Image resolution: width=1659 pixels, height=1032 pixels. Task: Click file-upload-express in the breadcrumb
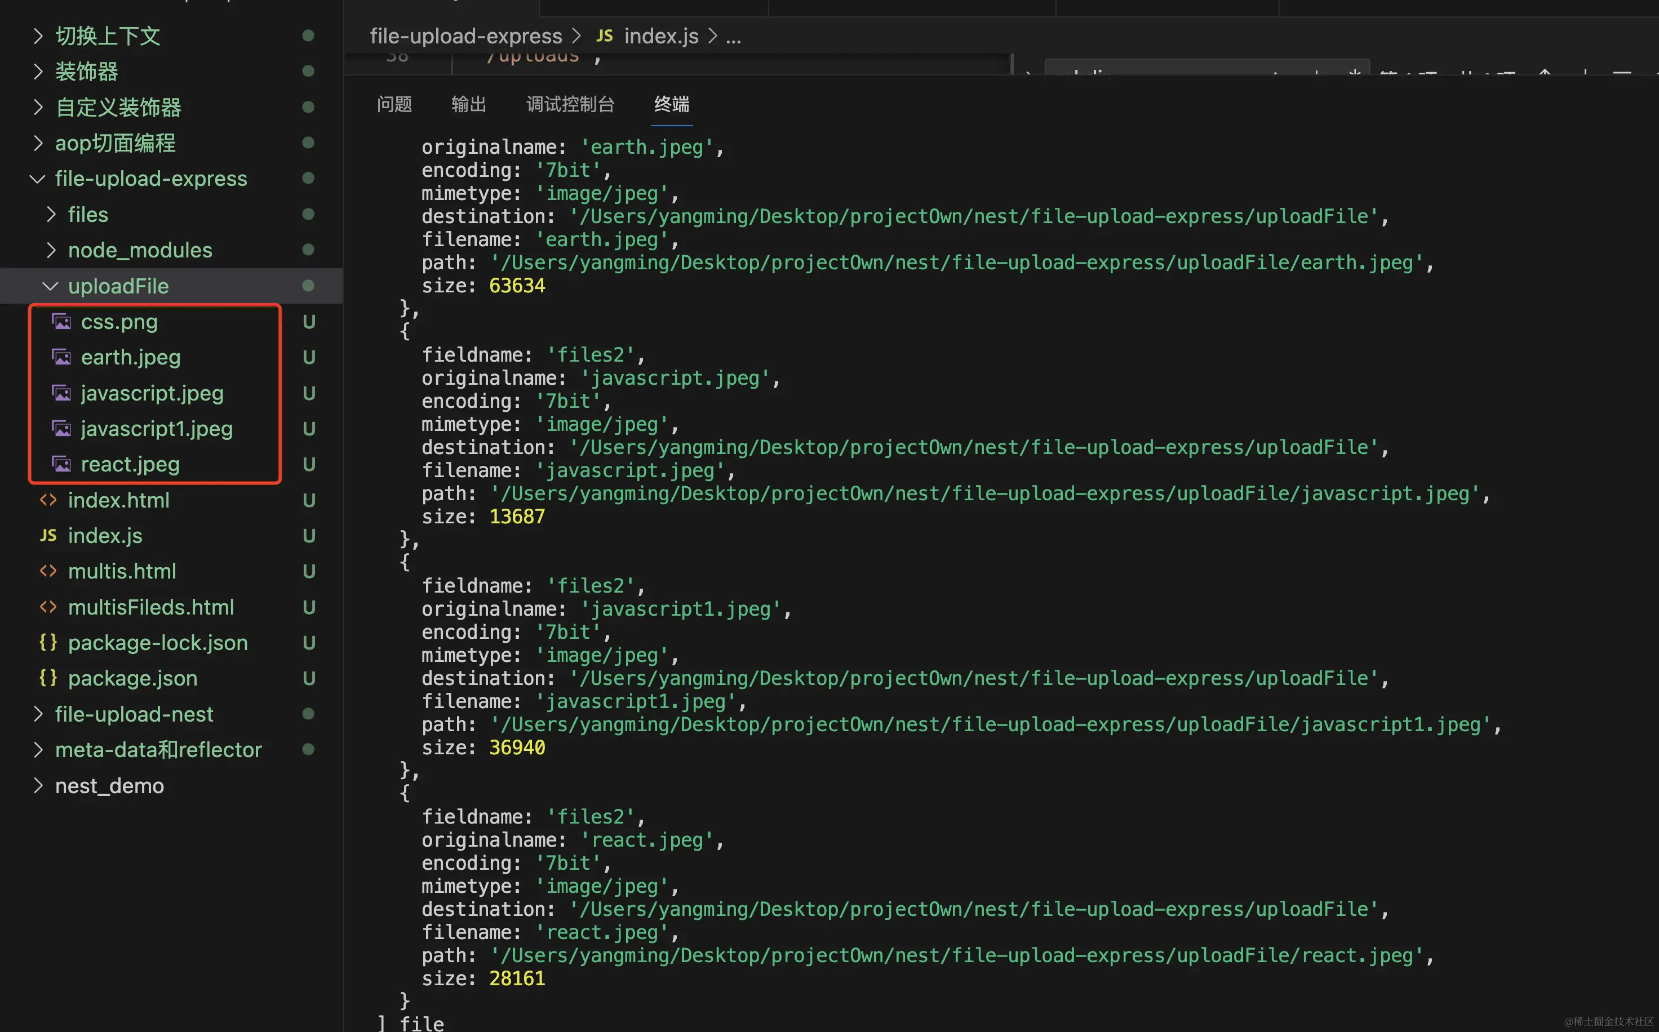point(465,35)
